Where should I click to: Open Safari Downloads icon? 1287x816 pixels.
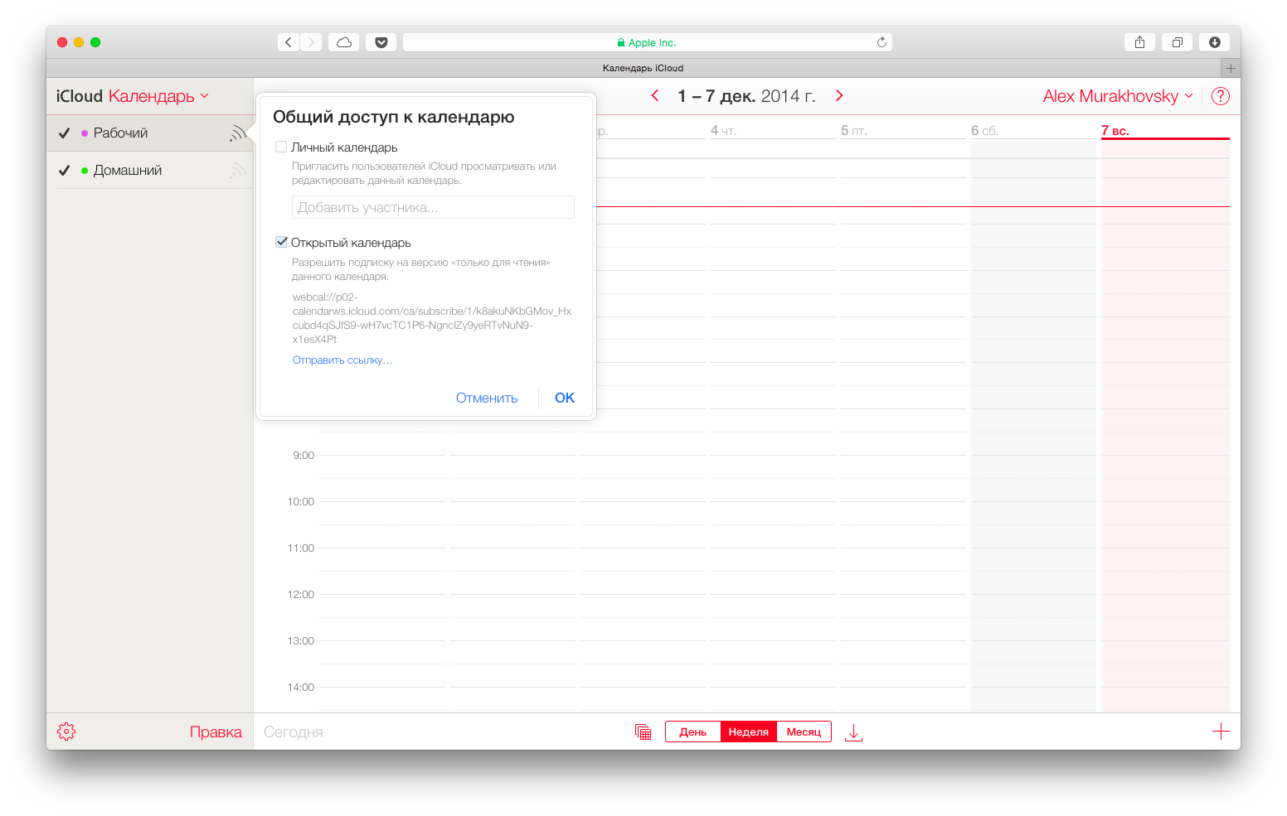click(x=1214, y=42)
